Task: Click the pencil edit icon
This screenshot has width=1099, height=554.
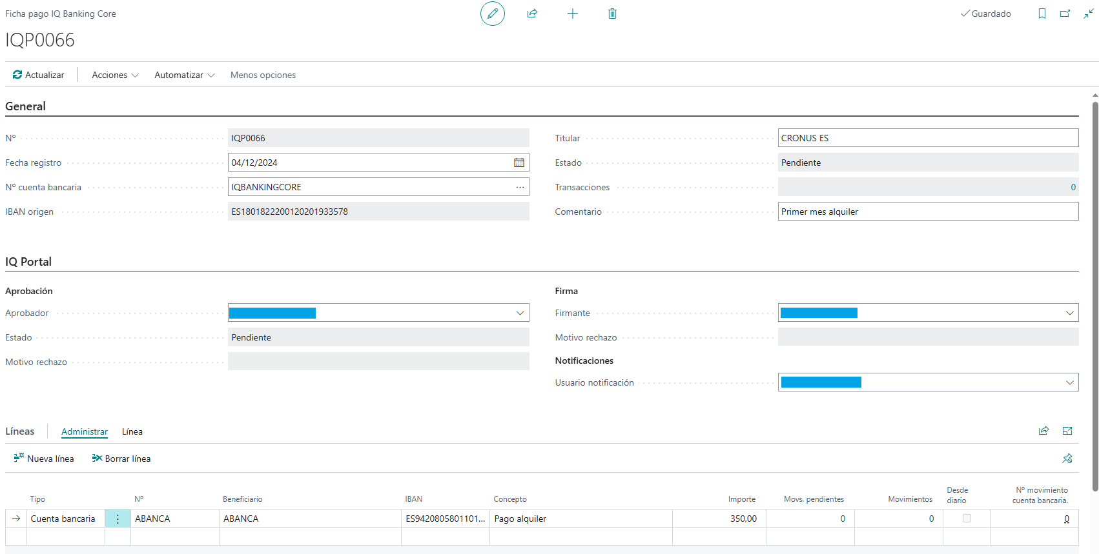Action: tap(492, 14)
